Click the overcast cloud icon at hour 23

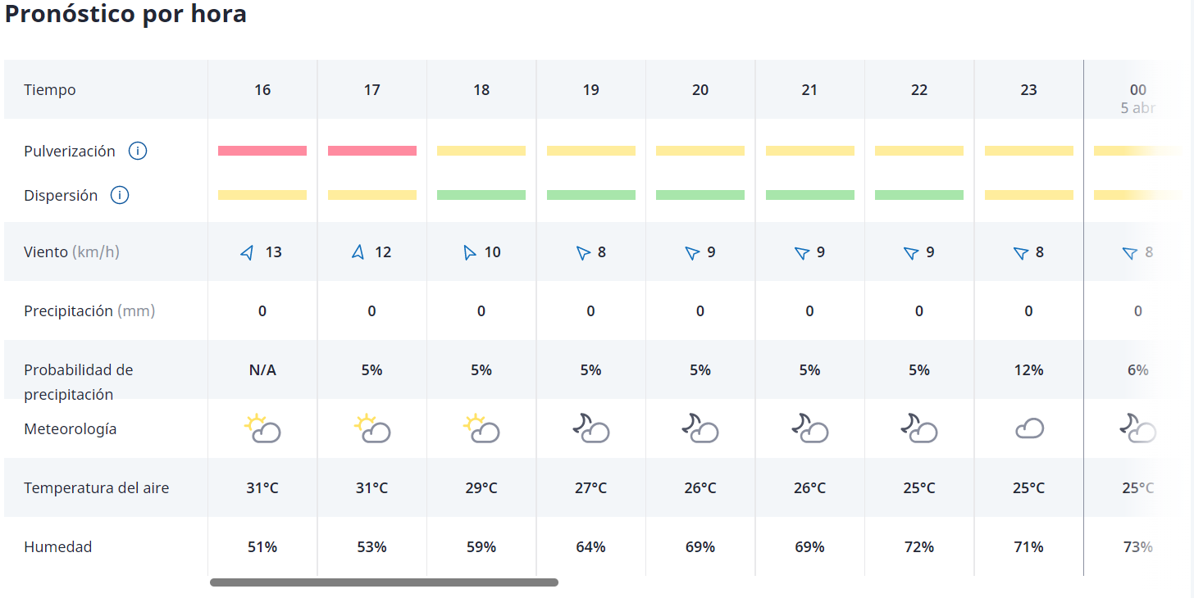[1029, 428]
